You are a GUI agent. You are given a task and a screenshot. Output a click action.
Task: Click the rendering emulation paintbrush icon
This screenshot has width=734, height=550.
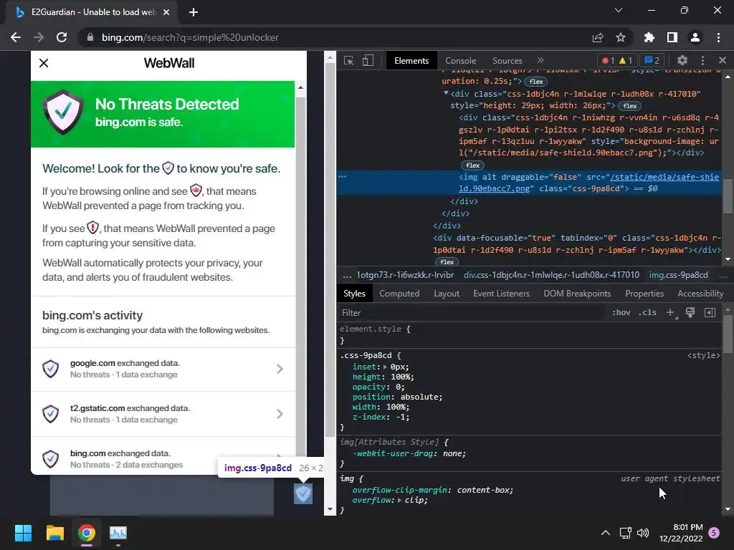[x=690, y=312]
